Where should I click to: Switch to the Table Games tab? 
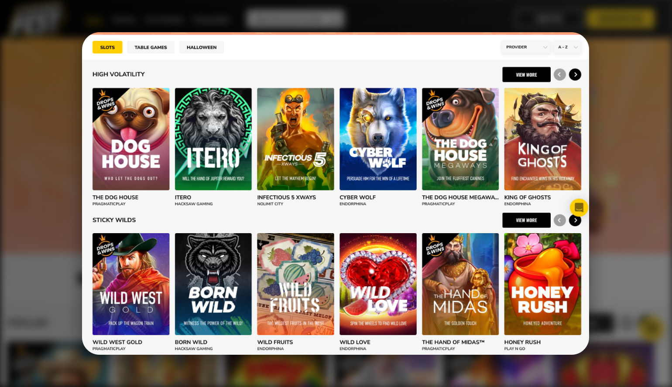[151, 47]
